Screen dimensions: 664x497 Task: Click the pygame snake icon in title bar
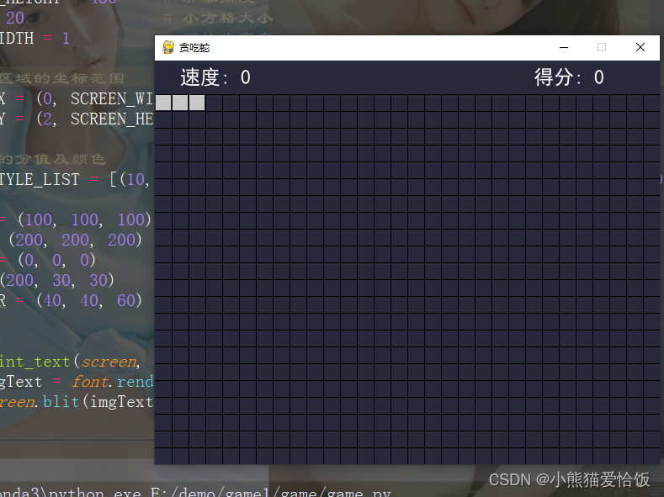tap(168, 47)
